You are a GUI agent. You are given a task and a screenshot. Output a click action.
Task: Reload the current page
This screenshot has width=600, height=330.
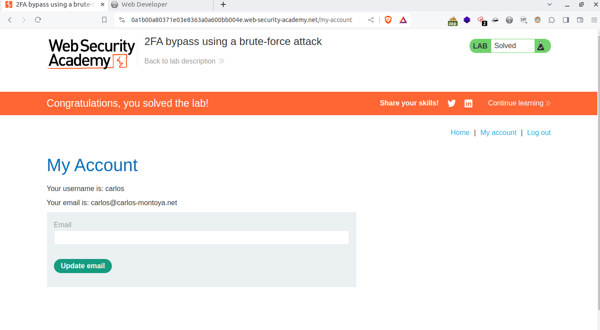(38, 20)
